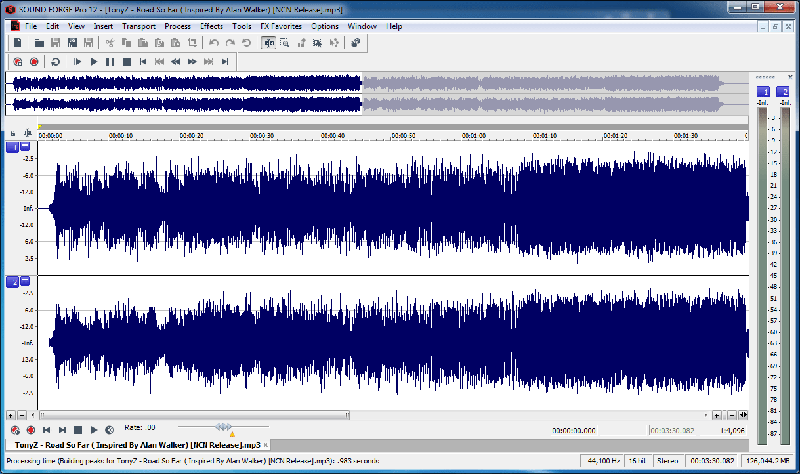Screen dimensions: 800x474
Task: Click the red Record button below the waveform
Action: pos(31,430)
